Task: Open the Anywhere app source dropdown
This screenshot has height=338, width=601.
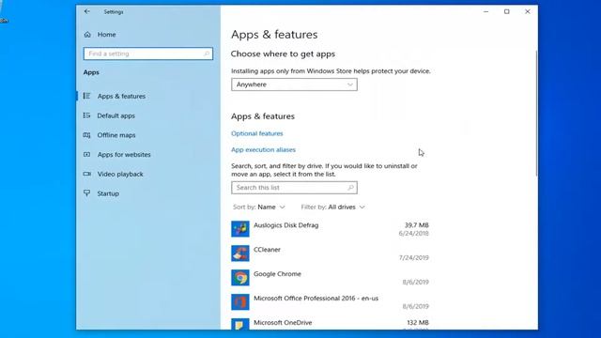Action: coord(294,84)
